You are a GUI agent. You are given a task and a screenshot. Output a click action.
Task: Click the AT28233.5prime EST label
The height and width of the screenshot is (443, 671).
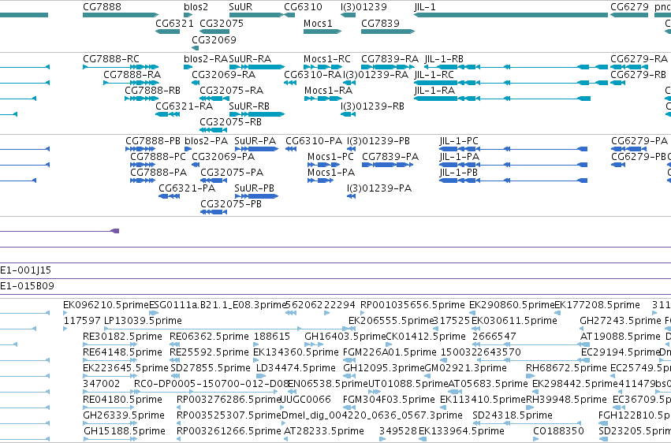click(x=324, y=431)
